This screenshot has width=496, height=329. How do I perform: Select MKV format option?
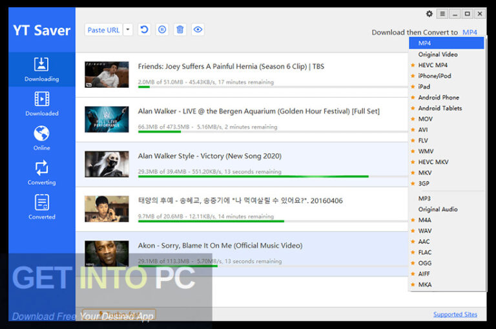[446, 173]
